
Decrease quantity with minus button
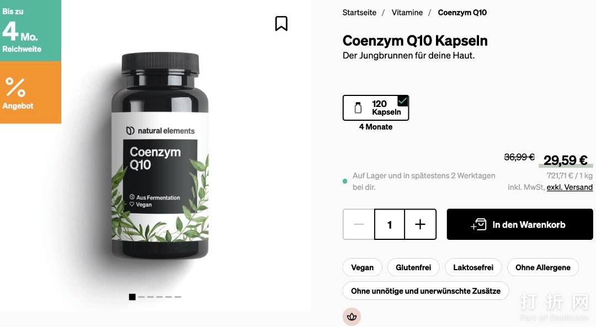tap(359, 224)
